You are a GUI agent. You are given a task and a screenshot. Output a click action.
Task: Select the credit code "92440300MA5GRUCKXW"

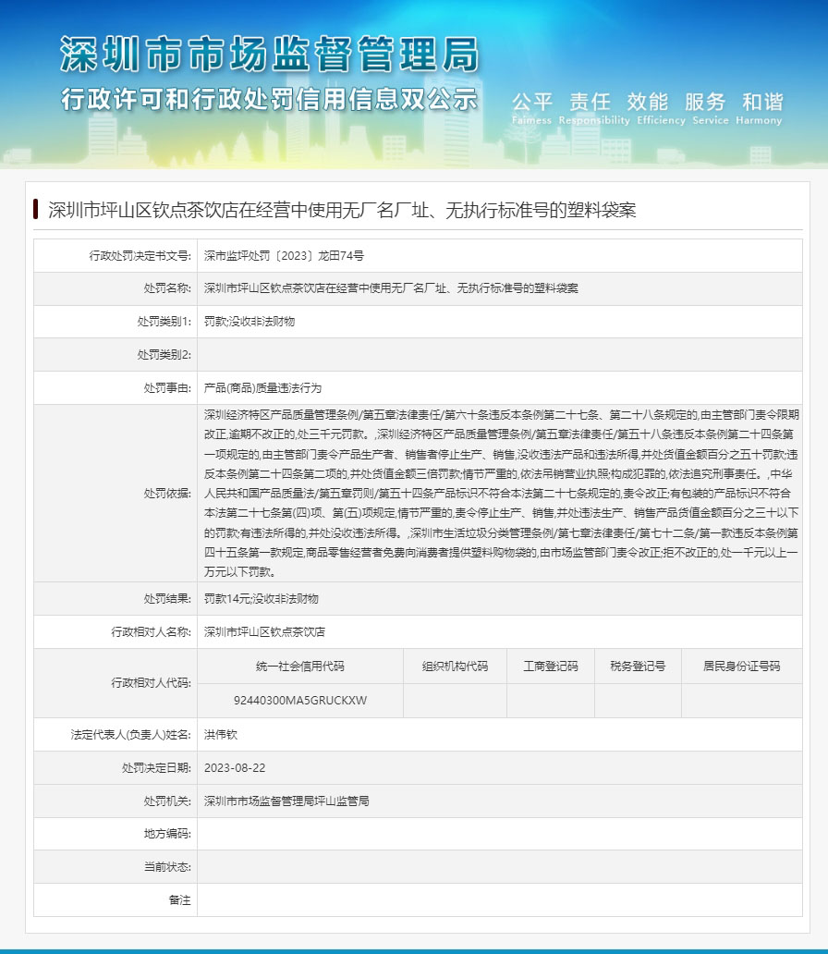[300, 701]
